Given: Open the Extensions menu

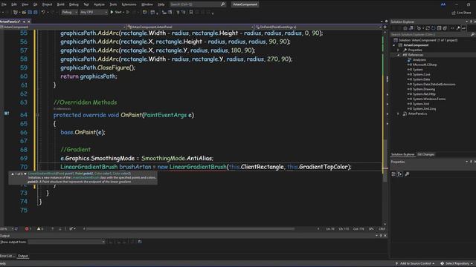Looking at the screenshot, I should pos(129,4).
